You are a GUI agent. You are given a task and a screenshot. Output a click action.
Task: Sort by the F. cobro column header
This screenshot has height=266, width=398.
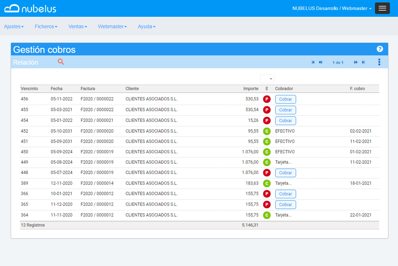pyautogui.click(x=358, y=89)
